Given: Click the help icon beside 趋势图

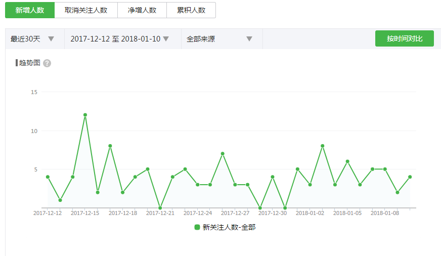Looking at the screenshot, I should click(x=47, y=63).
